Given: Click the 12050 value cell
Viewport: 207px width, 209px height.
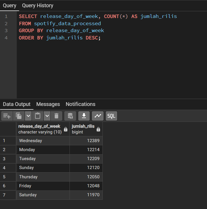Looking at the screenshot, I should (x=86, y=177).
